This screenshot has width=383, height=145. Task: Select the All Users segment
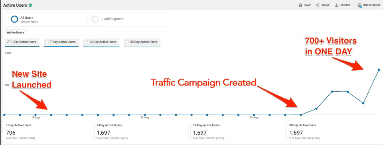45,19
